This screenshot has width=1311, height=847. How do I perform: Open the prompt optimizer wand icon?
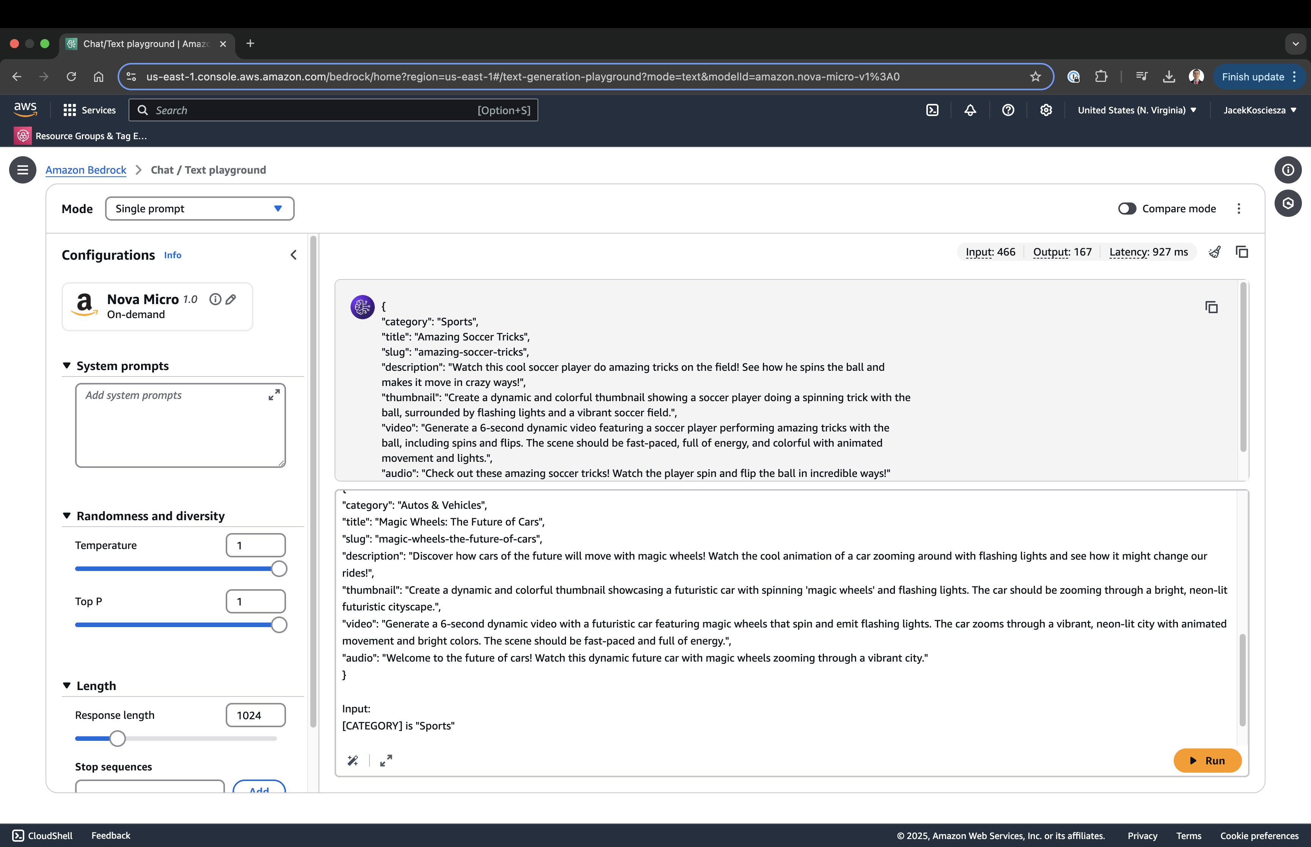pos(353,761)
